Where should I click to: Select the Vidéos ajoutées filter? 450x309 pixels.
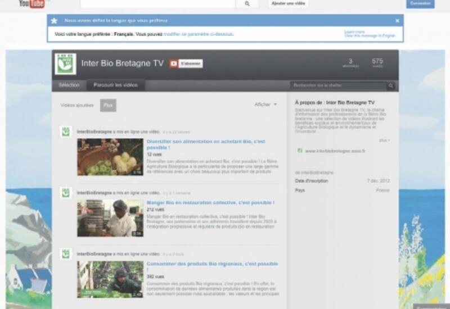[x=77, y=105]
